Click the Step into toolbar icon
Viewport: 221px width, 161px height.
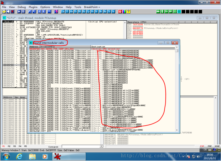pyautogui.click(x=30, y=12)
